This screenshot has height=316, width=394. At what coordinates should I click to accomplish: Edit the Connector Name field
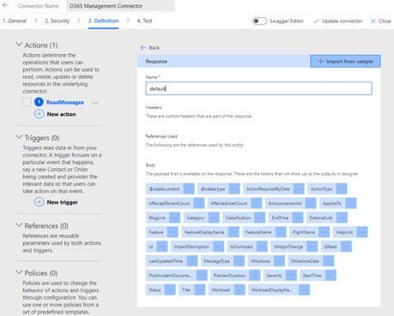pos(120,6)
